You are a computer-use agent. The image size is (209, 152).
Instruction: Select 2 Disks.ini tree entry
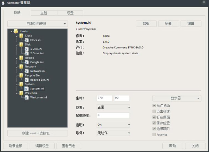pyautogui.click(x=37, y=53)
